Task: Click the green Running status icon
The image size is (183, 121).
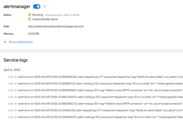Action: click(30, 15)
